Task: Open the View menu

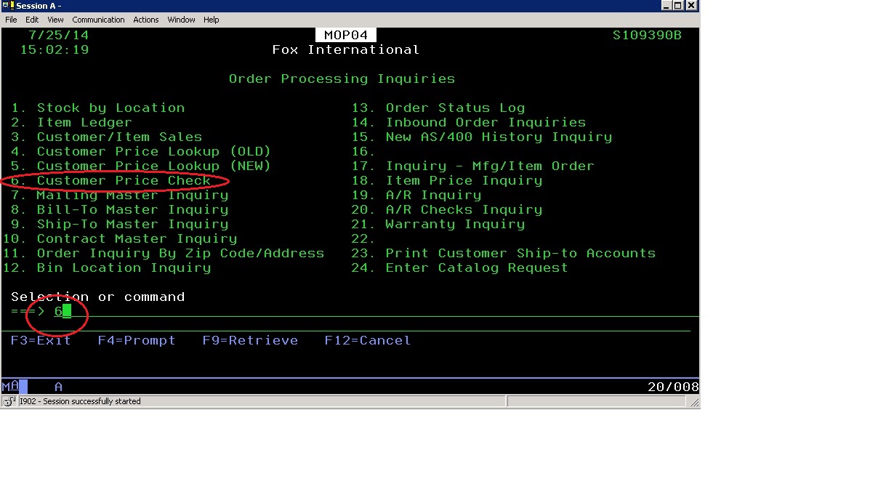Action: [55, 20]
